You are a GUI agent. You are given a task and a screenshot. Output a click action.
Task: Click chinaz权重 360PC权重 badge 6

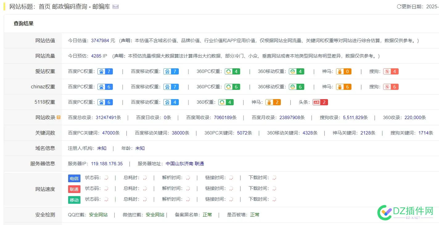point(232,87)
